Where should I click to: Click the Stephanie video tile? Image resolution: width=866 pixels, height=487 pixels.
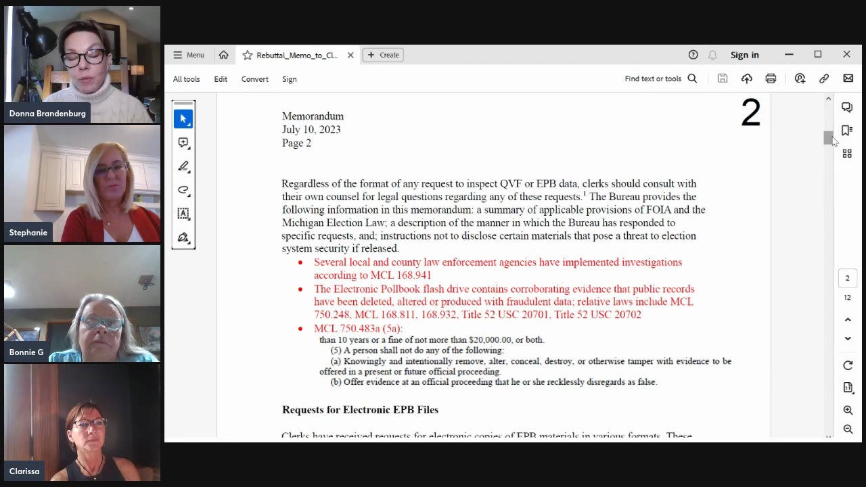pyautogui.click(x=83, y=184)
